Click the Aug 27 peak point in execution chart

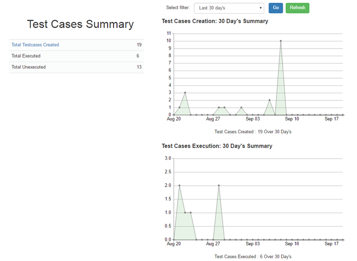tap(219, 185)
